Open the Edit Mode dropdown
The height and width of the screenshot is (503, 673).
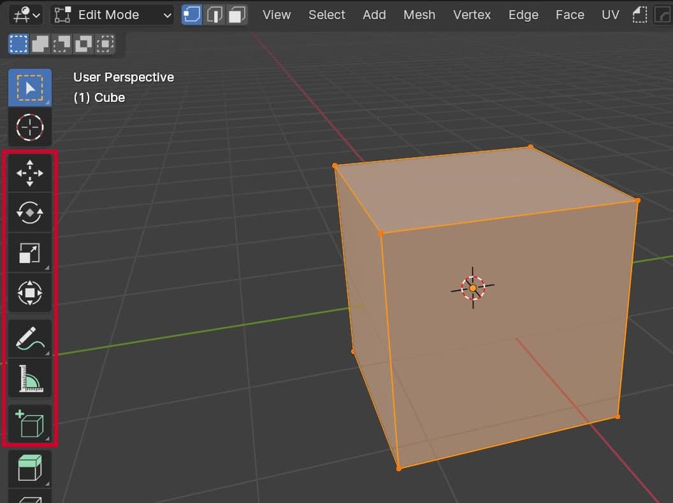[x=112, y=14]
